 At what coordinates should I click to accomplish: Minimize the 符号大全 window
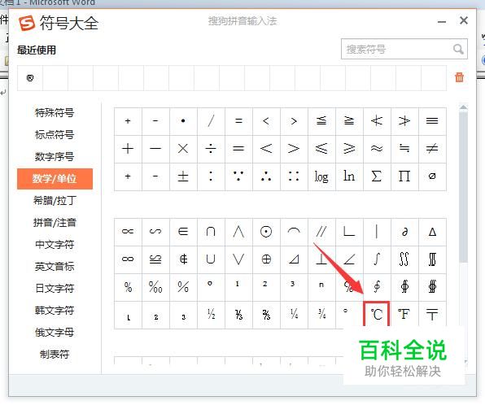point(442,22)
